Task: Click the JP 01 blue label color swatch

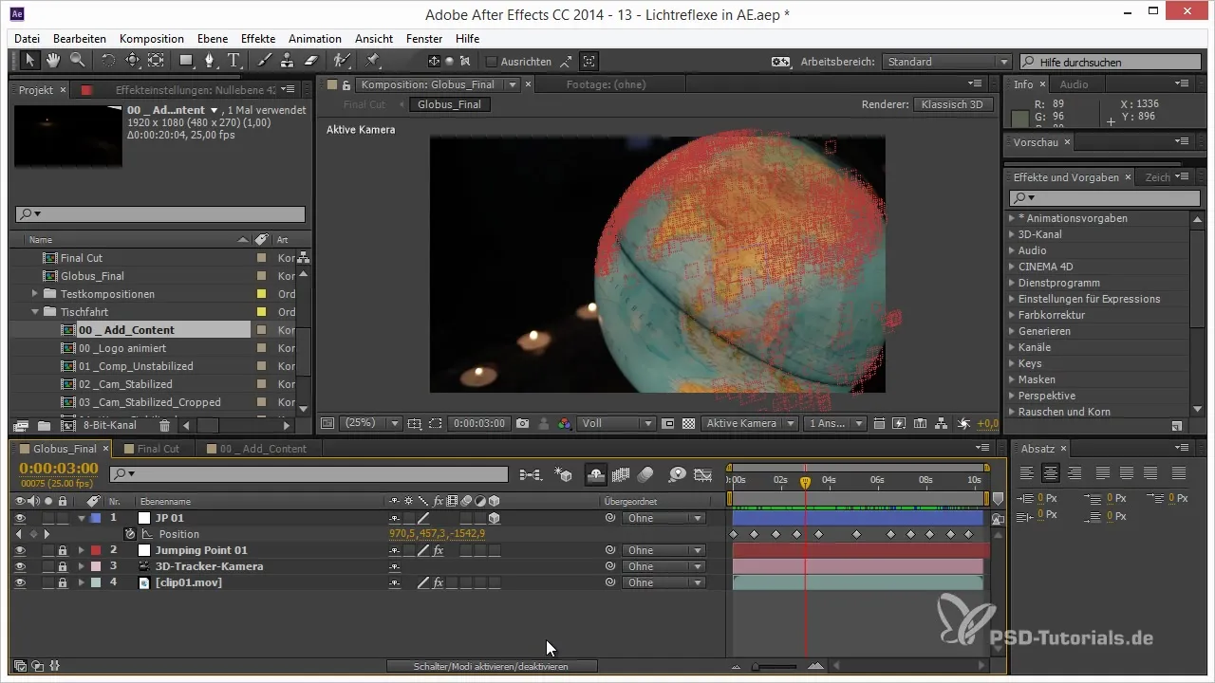Action: point(95,518)
